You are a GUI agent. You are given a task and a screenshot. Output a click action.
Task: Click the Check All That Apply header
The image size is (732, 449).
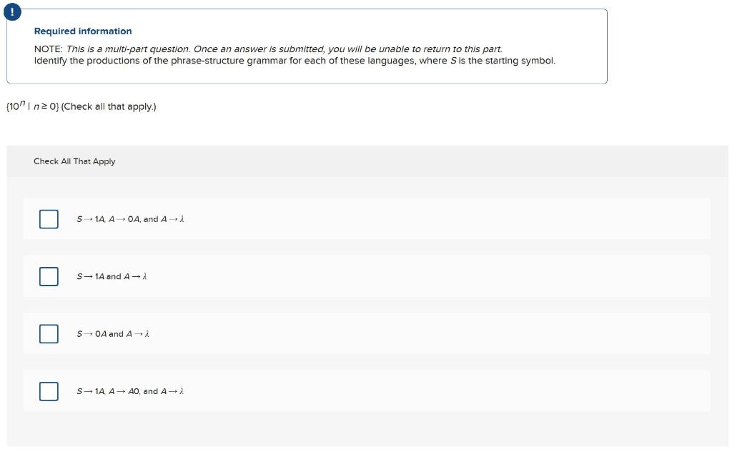click(74, 161)
